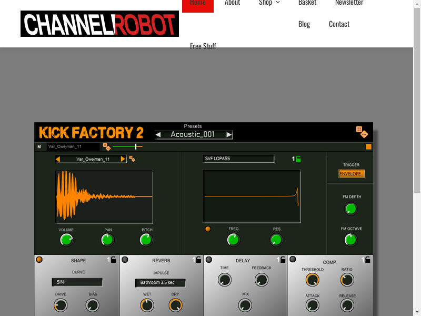The width and height of the screenshot is (421, 316).
Task: Toggle the SHAPE effect power LED
Action: tap(39, 260)
